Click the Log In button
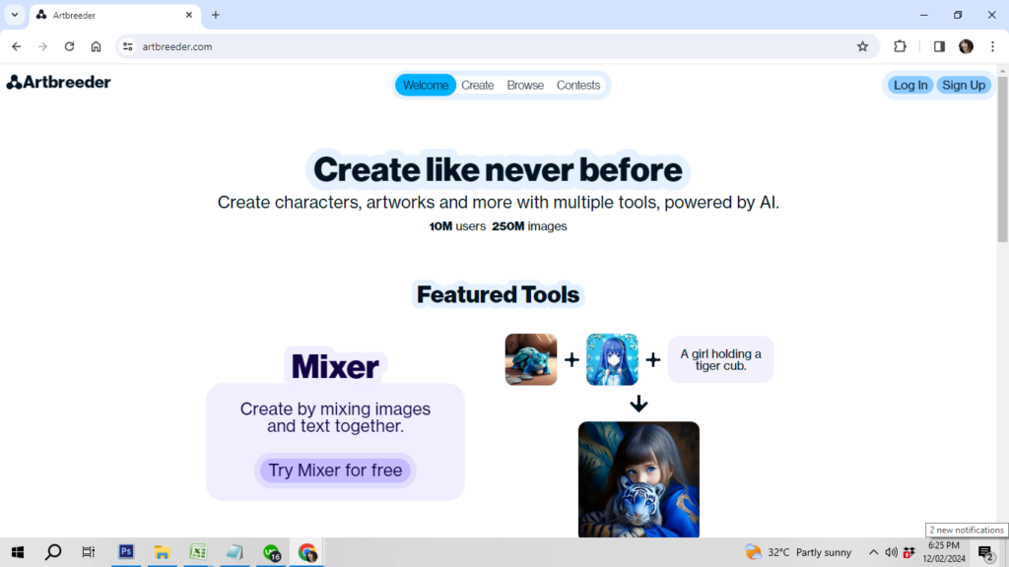Image resolution: width=1009 pixels, height=567 pixels. click(909, 86)
